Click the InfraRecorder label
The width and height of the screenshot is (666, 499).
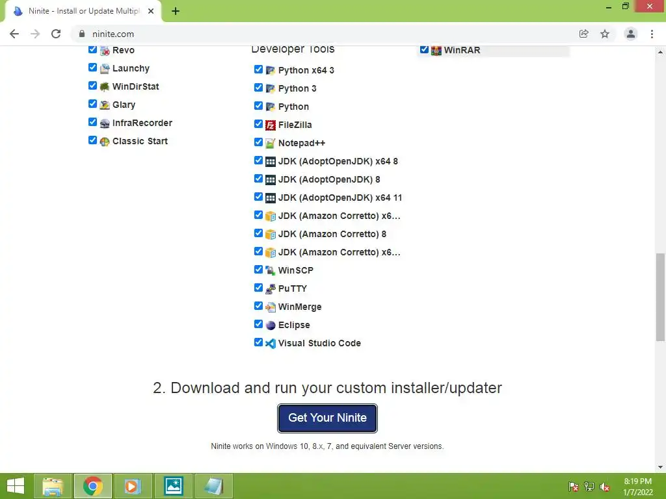click(142, 123)
